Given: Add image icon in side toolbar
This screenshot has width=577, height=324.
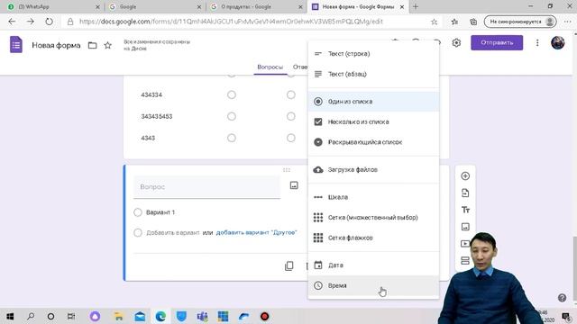Looking at the screenshot, I should pos(465,227).
